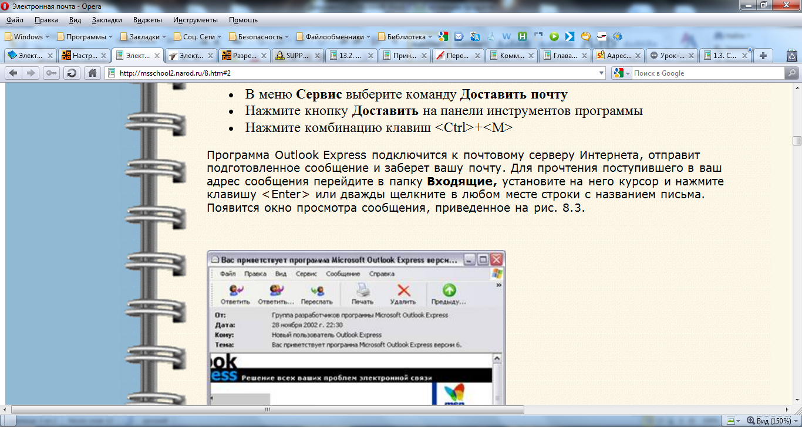Switch to the Глава... tab
This screenshot has width=802, height=427.
tap(565, 56)
